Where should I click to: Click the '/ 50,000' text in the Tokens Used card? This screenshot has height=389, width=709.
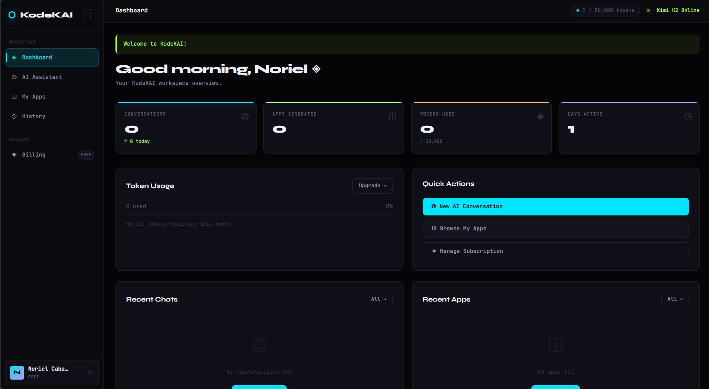tap(431, 141)
